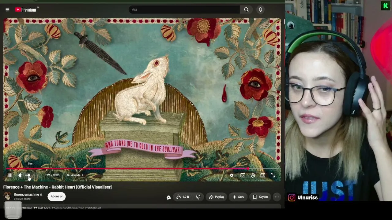Click the video title 'Florence + The Machine - Rabbit Heart'
The height and width of the screenshot is (220, 392).
[58, 187]
